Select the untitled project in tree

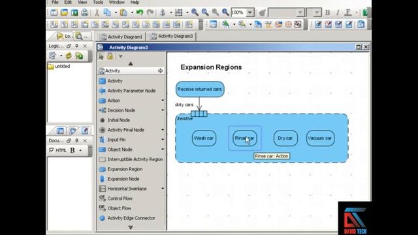[59, 66]
